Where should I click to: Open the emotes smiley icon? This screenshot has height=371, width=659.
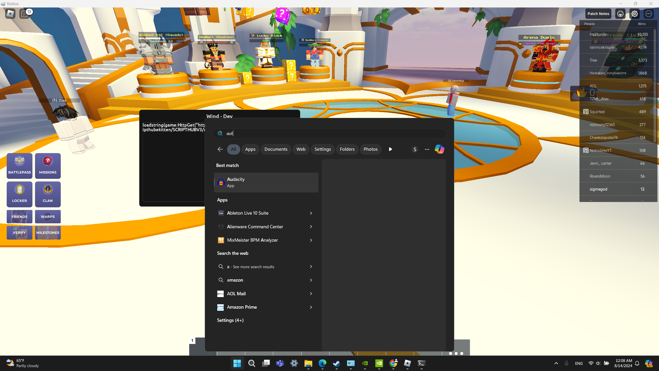pos(620,14)
